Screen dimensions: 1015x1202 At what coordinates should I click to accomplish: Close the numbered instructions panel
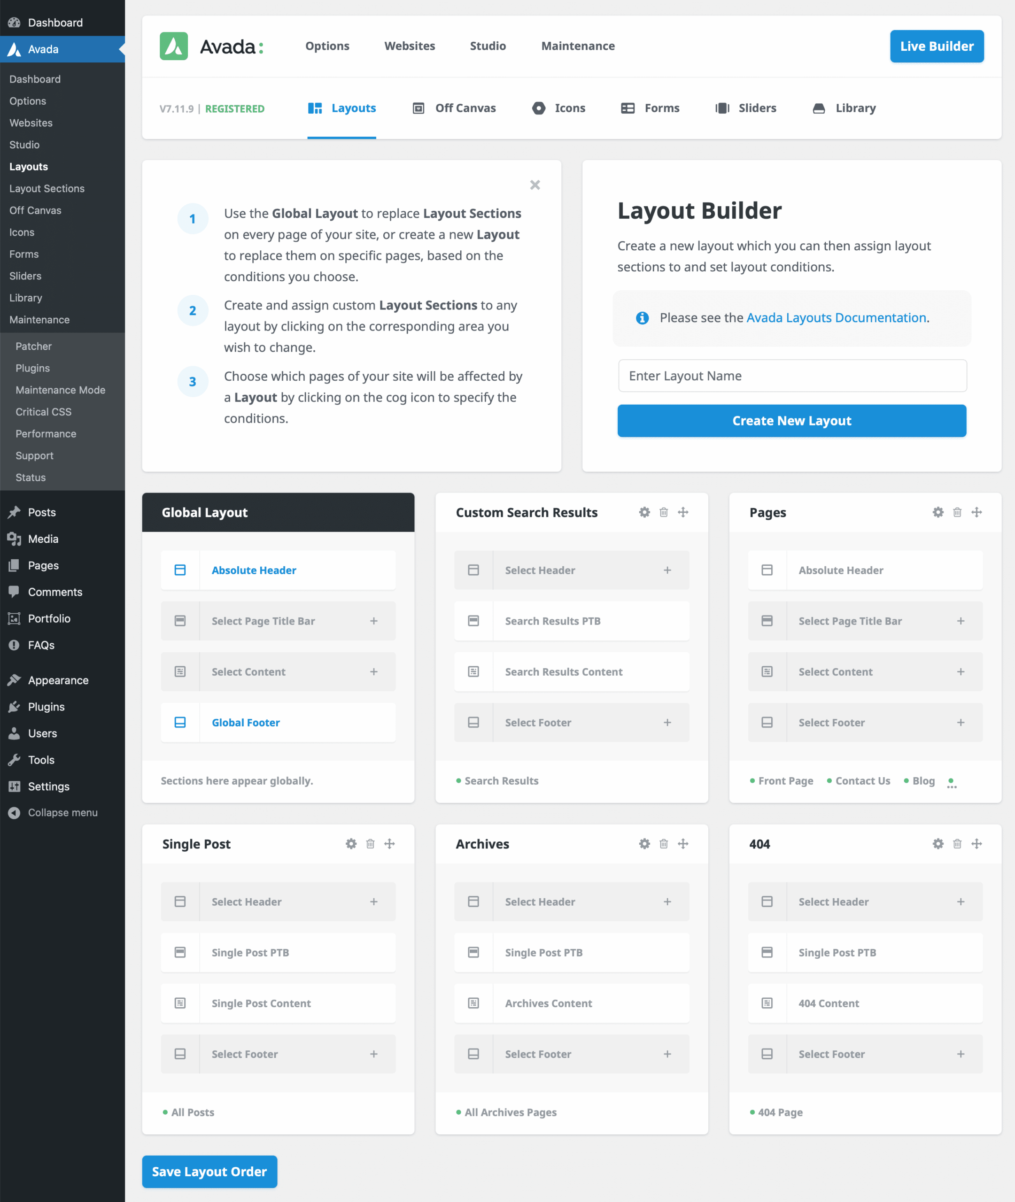(x=535, y=185)
